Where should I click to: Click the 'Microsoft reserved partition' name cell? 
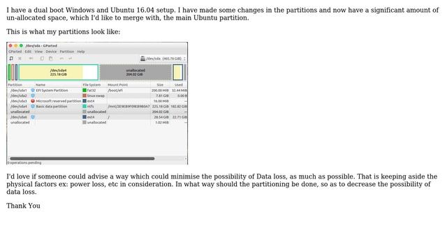click(x=59, y=101)
